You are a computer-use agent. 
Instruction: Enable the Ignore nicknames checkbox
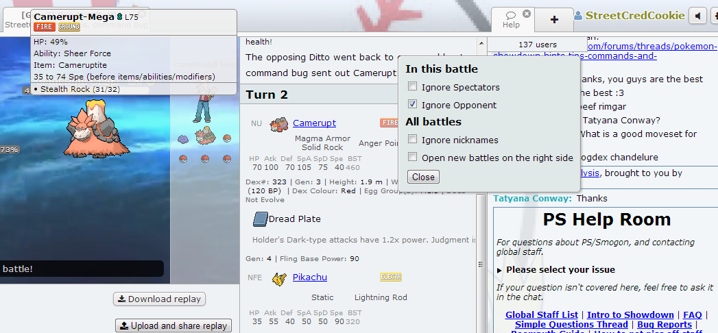[413, 139]
